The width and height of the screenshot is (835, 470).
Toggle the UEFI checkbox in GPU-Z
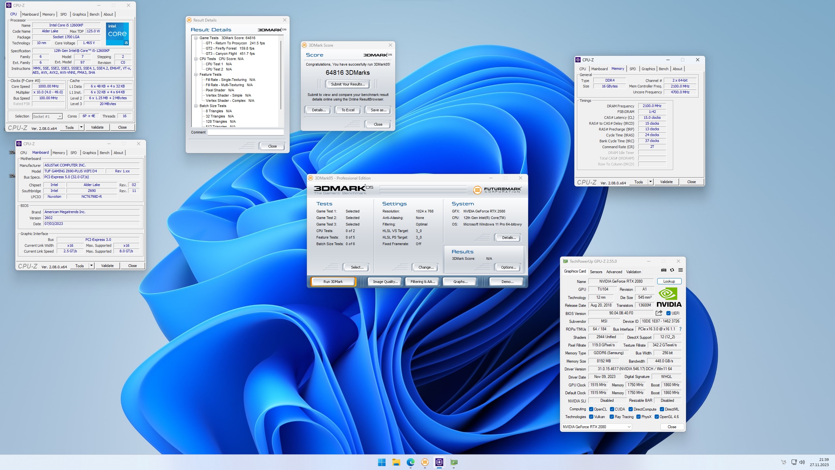(668, 313)
